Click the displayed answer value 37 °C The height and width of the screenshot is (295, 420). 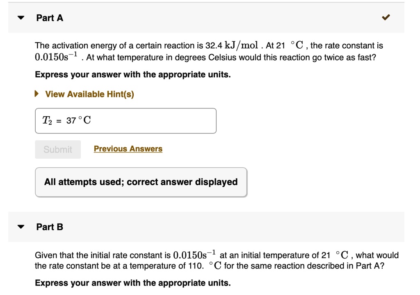click(78, 120)
